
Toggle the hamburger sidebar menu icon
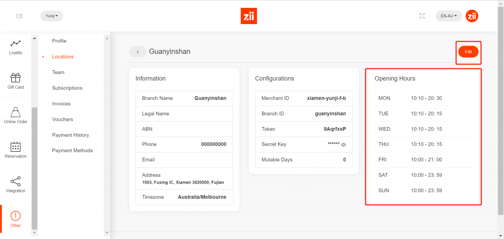pyautogui.click(x=19, y=16)
